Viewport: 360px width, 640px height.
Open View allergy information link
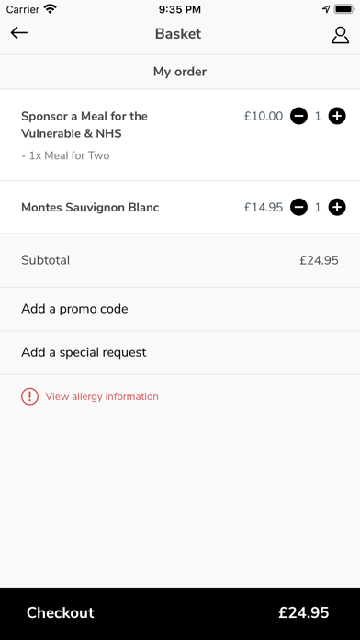click(102, 396)
